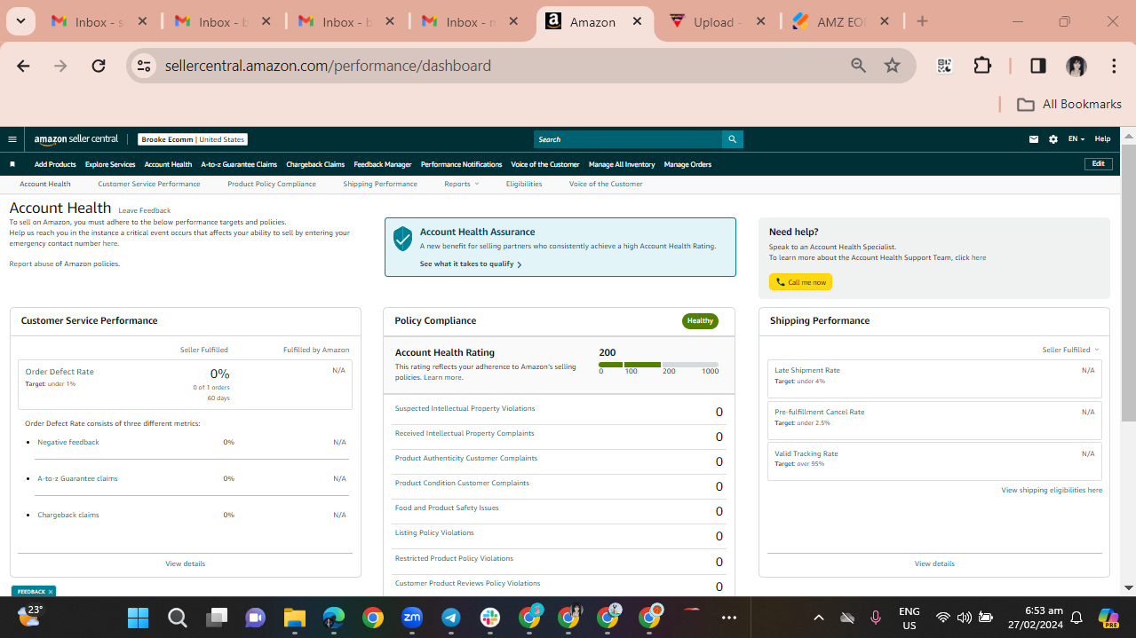Open the Windows Start menu
This screenshot has height=638, width=1136.
point(138,618)
